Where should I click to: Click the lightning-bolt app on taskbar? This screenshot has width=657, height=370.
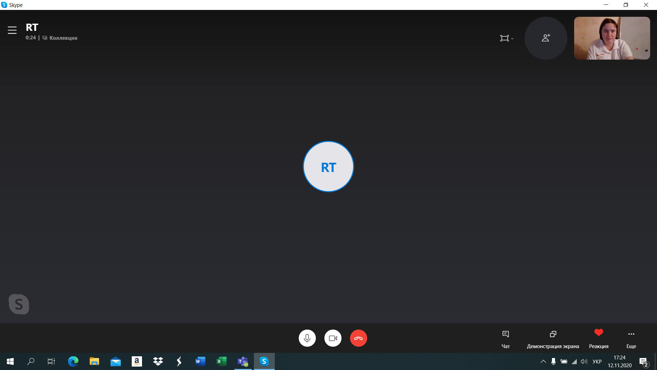coord(179,361)
